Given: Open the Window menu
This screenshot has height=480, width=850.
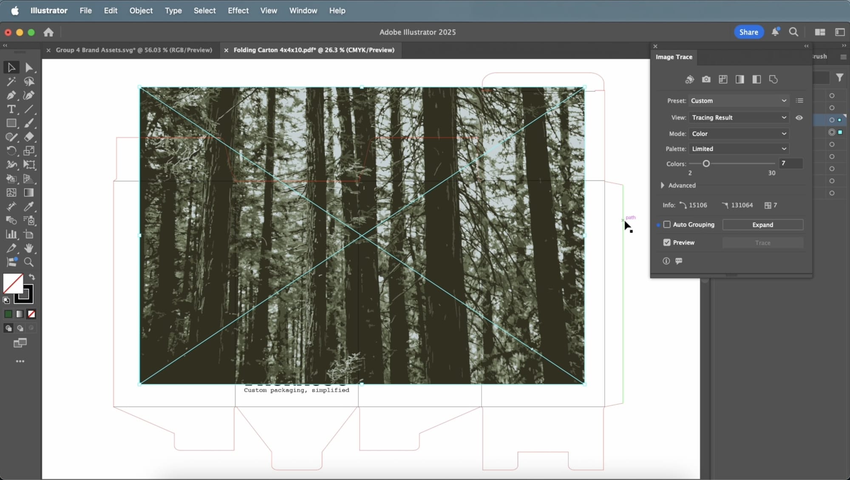Looking at the screenshot, I should point(303,11).
